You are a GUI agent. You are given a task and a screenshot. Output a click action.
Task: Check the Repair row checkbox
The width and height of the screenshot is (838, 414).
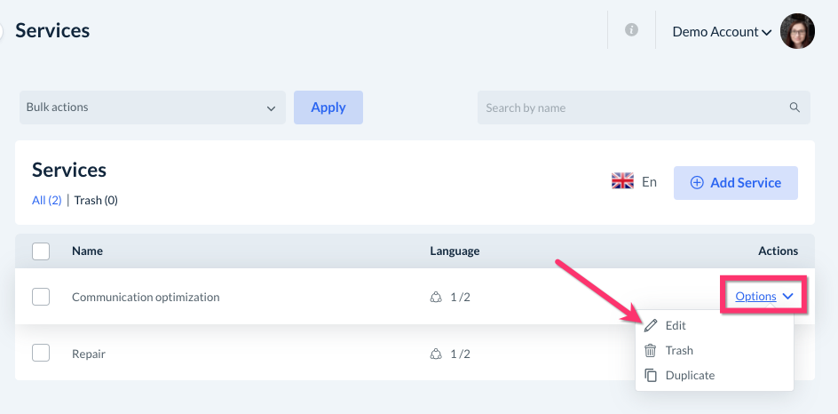41,354
